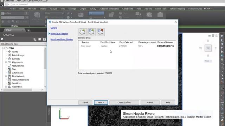
Task: Select Points in the Toolspace tree
Action: point(15,52)
